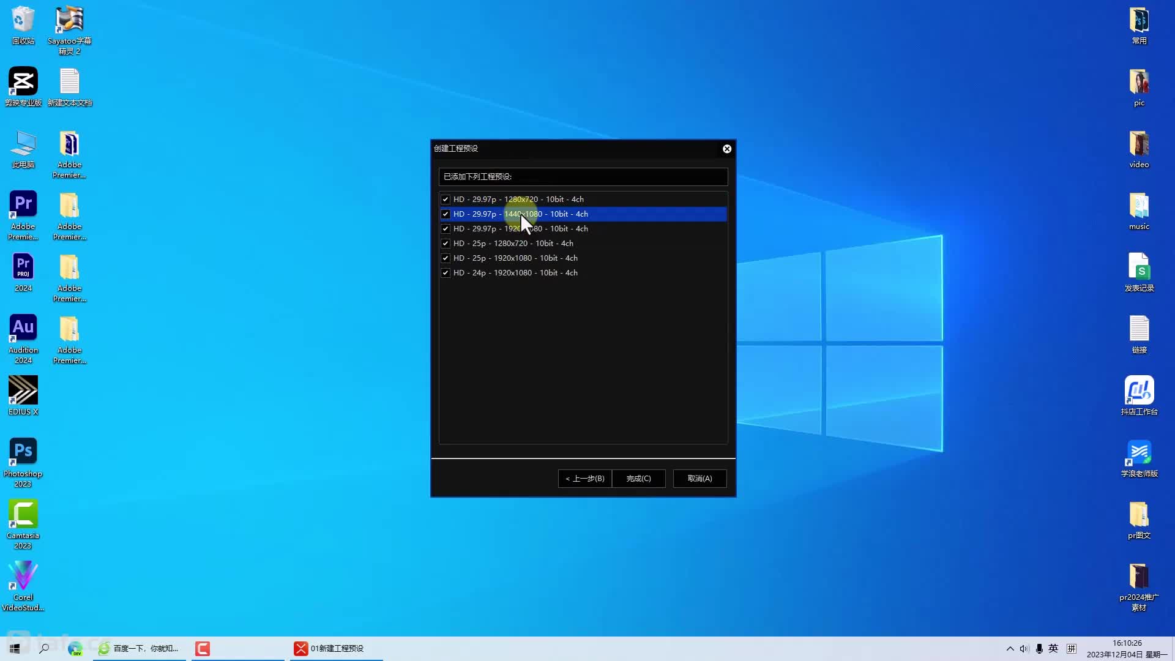Uncheck the HD 24p 1920x1080 preset checkbox
Screen dimensions: 1175x661
[446, 273]
